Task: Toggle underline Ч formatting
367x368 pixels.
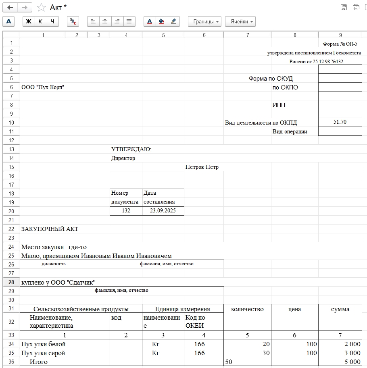Action: click(52, 22)
